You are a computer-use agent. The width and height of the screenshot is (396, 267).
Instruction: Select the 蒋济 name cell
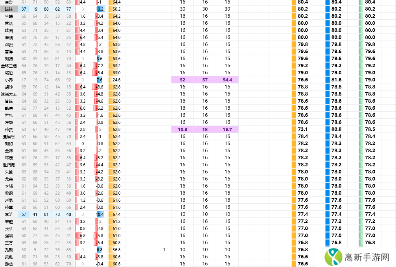(x=9, y=214)
